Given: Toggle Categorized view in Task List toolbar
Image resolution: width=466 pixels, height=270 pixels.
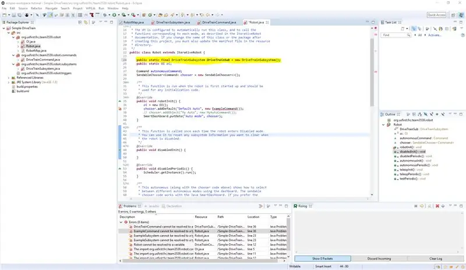Looking at the screenshot, I should pyautogui.click(x=414, y=29).
